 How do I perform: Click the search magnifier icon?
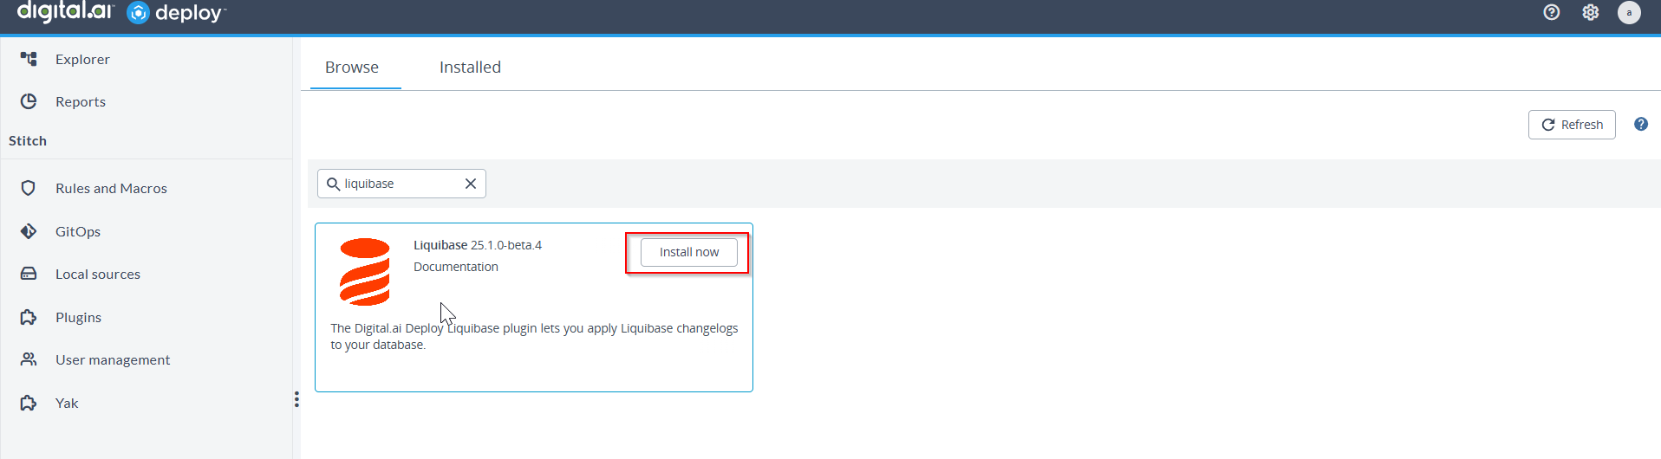click(x=333, y=184)
